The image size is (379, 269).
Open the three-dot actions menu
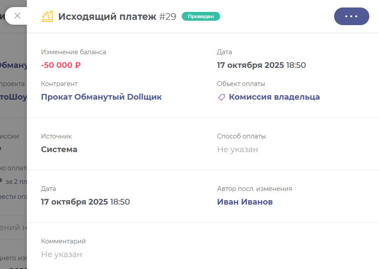pyautogui.click(x=351, y=16)
